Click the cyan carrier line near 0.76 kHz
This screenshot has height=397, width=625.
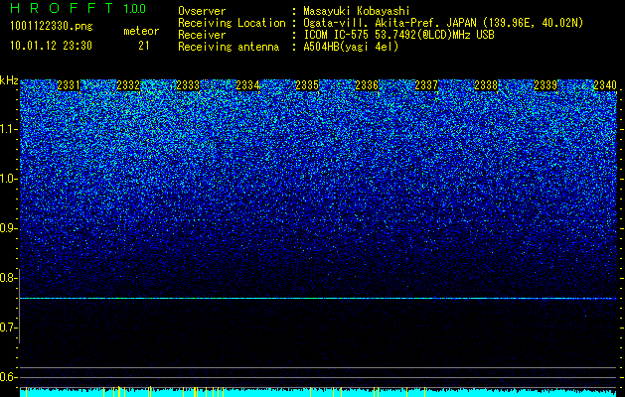coord(319,298)
